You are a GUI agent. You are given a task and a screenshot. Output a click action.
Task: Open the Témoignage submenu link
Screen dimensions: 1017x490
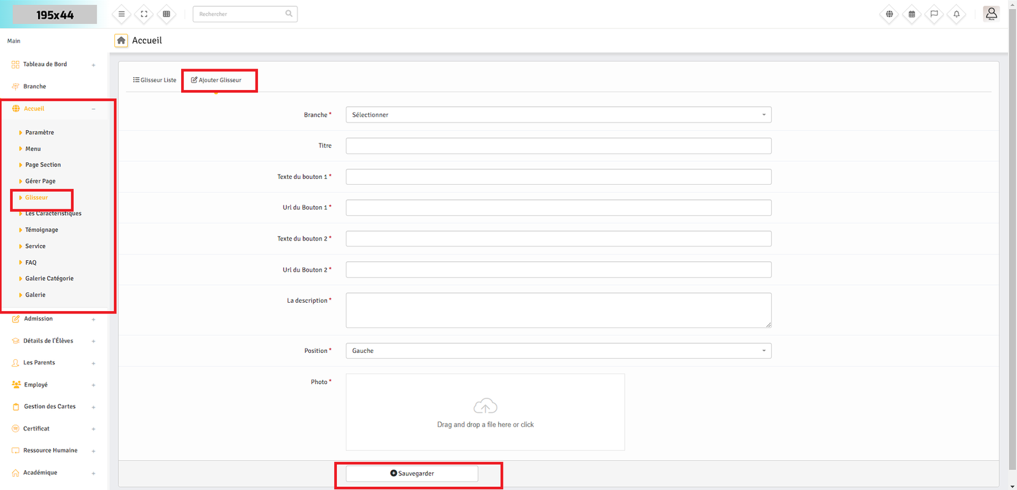coord(41,230)
